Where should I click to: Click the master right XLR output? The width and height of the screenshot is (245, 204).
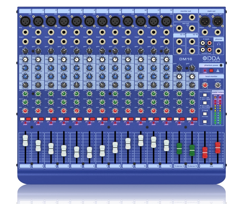(x=218, y=21)
